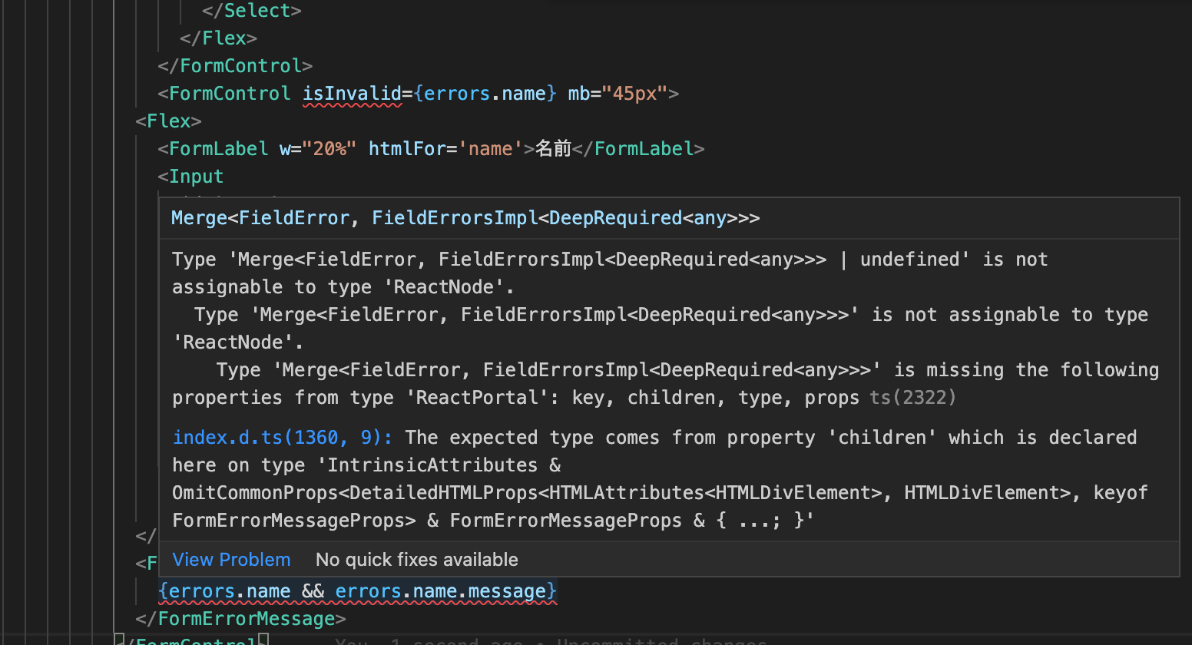Click the closing FormLabel tag

tap(639, 149)
